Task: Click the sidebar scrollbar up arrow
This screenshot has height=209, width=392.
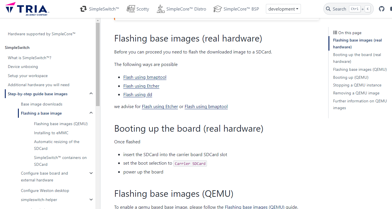Action: point(98,20)
